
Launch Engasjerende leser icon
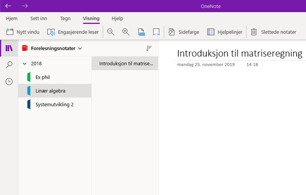pos(51,32)
